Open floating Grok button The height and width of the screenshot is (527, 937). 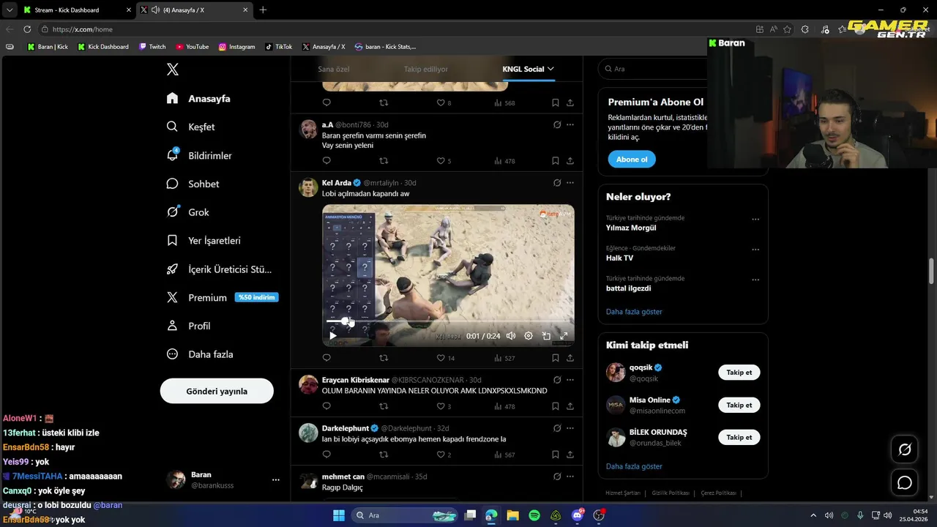(905, 449)
